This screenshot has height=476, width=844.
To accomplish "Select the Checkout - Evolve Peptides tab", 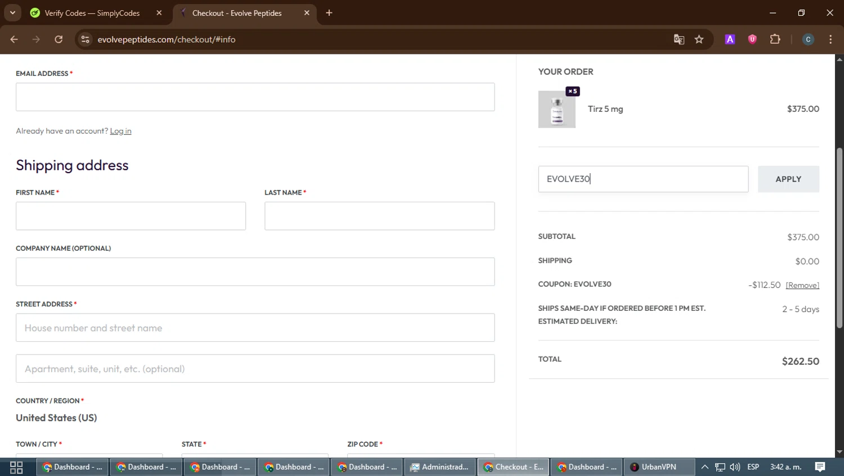I will pyautogui.click(x=237, y=13).
